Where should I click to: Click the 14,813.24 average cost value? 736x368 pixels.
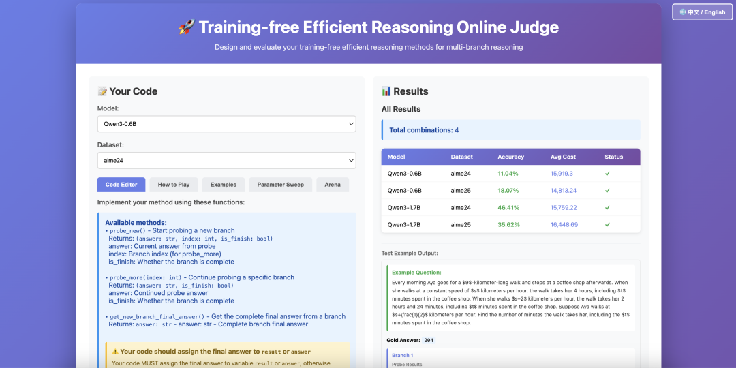tap(564, 191)
